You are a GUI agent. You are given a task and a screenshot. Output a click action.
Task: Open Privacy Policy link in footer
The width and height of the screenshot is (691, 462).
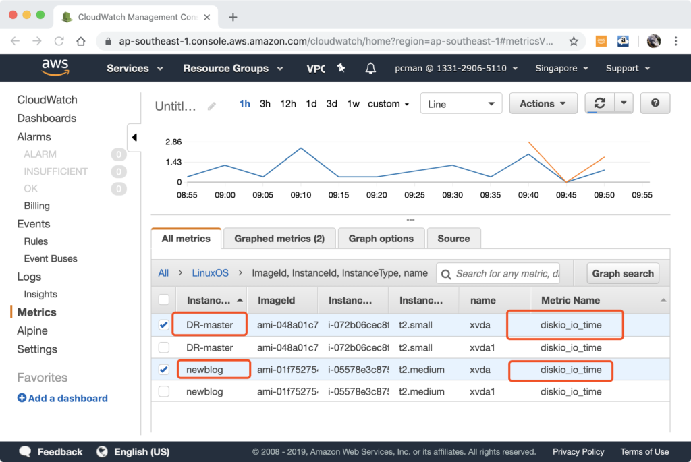coord(578,451)
